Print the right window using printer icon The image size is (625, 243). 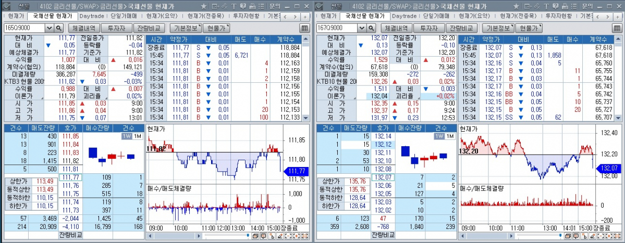pyautogui.click(x=565, y=6)
